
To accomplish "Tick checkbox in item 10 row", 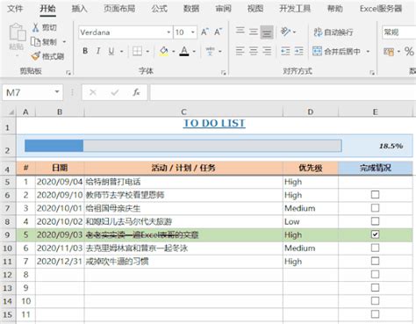I will pyautogui.click(x=375, y=301).
